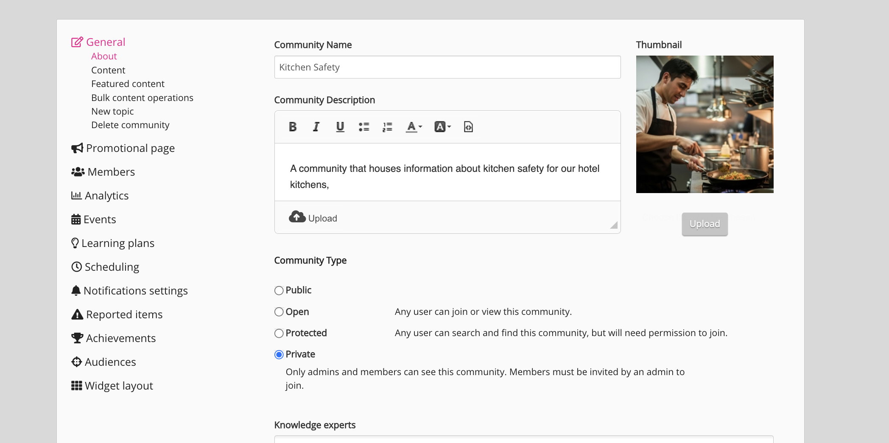
Task: Apply italic formatting in description editor
Action: [x=316, y=127]
